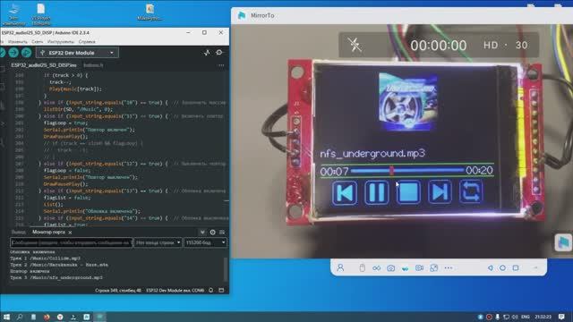Toggle autoscroll in the serial monitor
Viewport: 573px width, 322px height.
point(202,233)
